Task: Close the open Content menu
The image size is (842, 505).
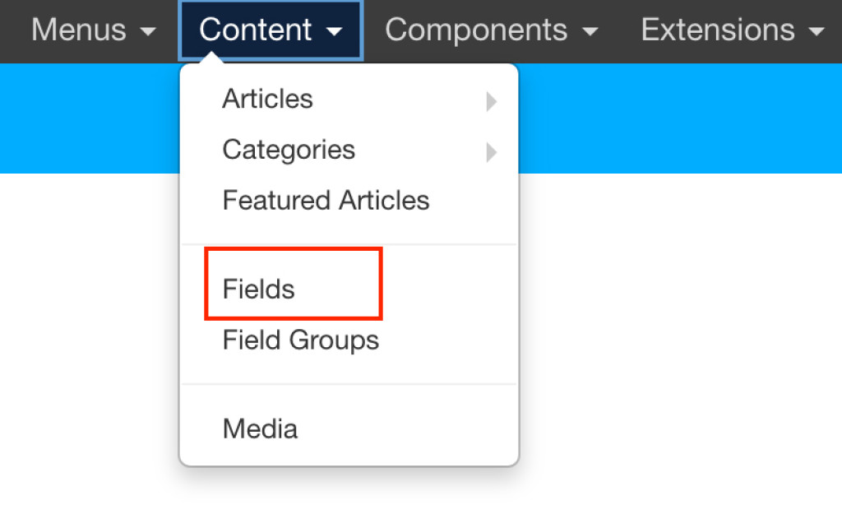Action: 256,30
